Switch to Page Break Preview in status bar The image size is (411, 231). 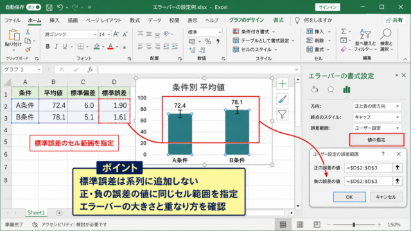(317, 225)
